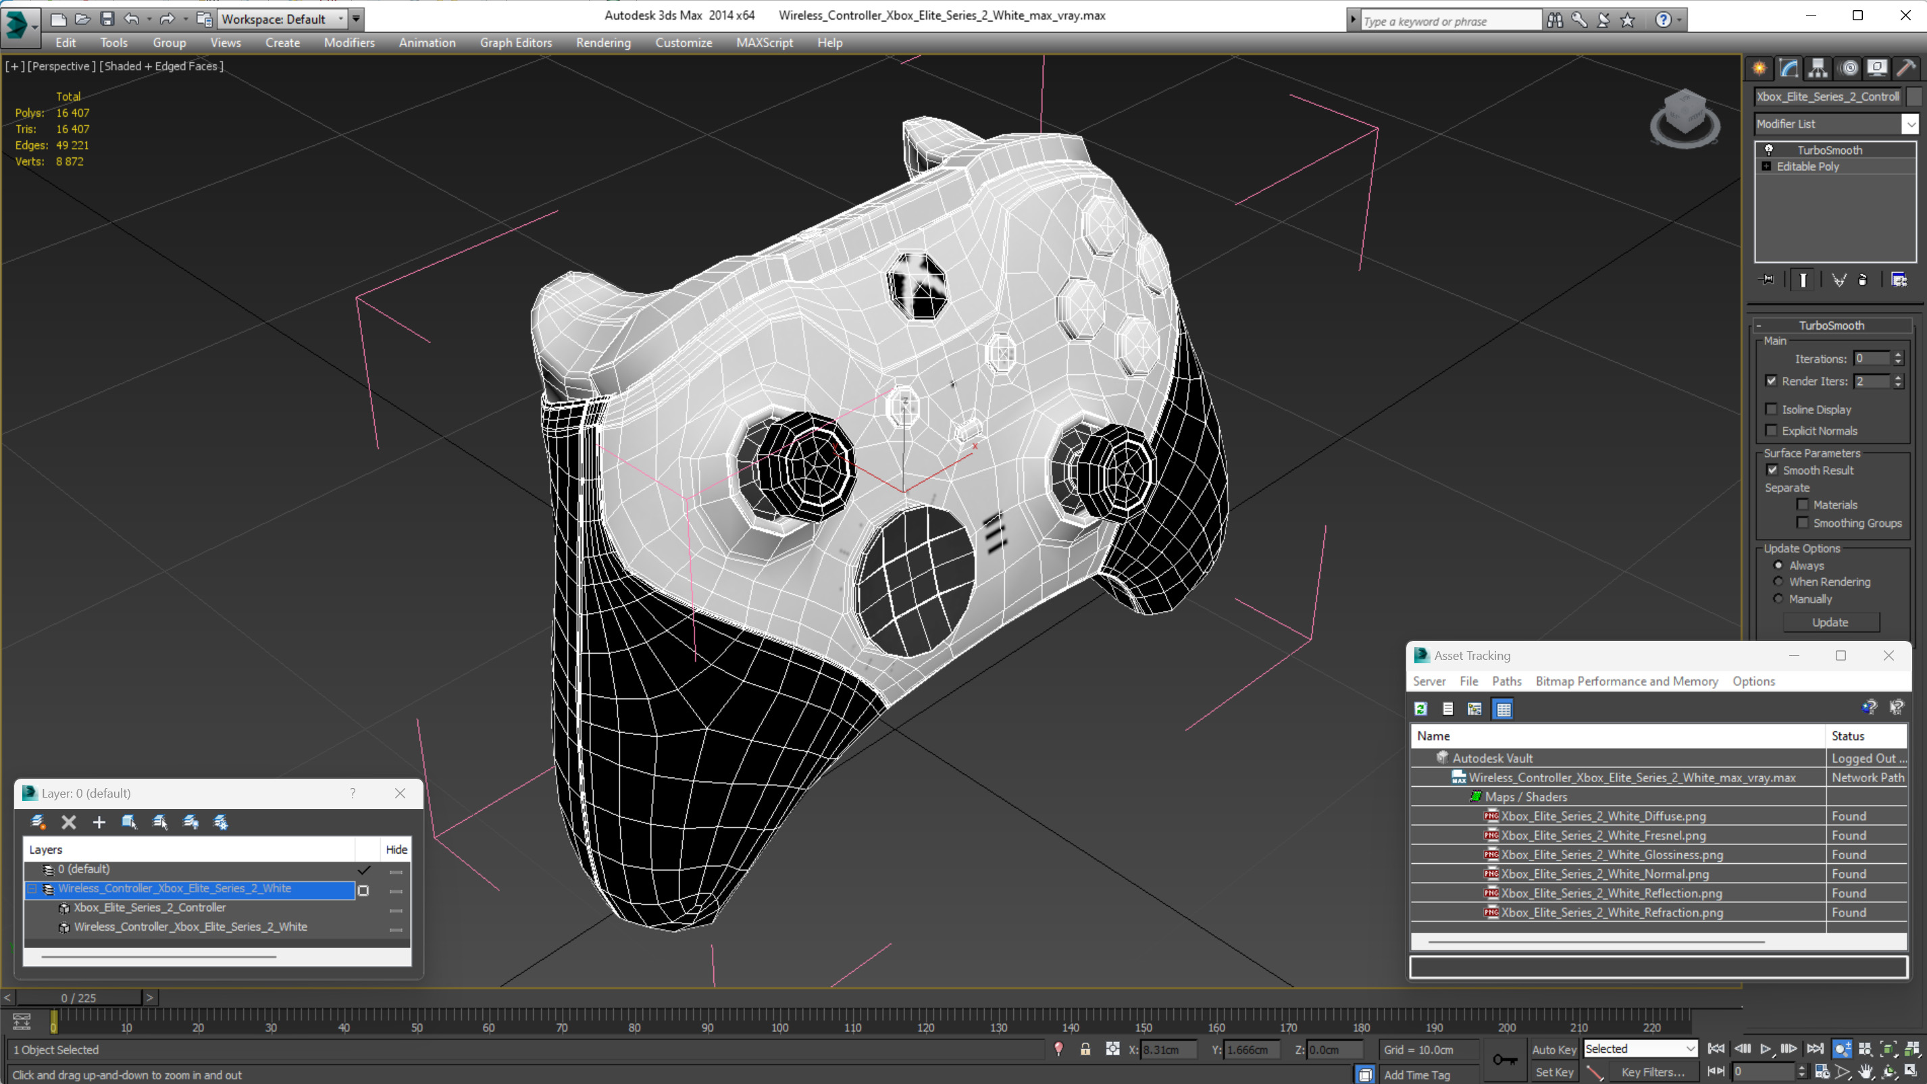Click the time slider 0 / 225 handle
This screenshot has width=1927, height=1084.
point(78,998)
